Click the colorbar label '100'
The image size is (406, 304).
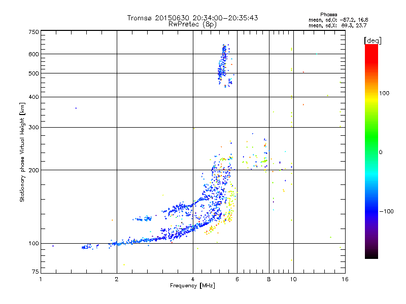(384, 93)
